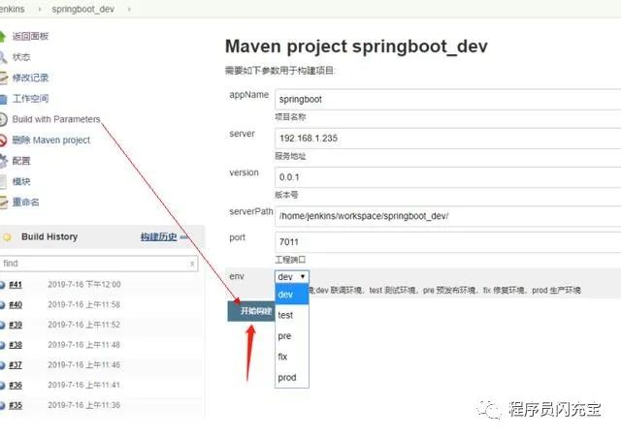
Task: Click the clock icon beside Build with Parameters
Action: point(3,119)
